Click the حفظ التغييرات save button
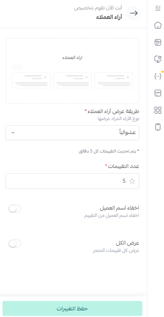The width and height of the screenshot is (164, 317). [x=72, y=309]
